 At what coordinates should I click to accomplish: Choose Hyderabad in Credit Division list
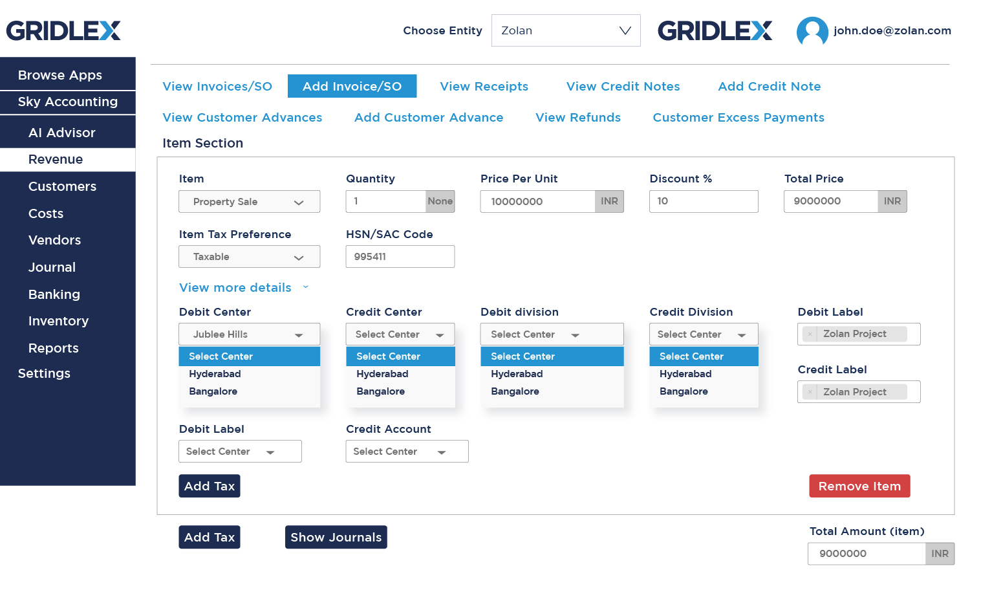(x=704, y=374)
